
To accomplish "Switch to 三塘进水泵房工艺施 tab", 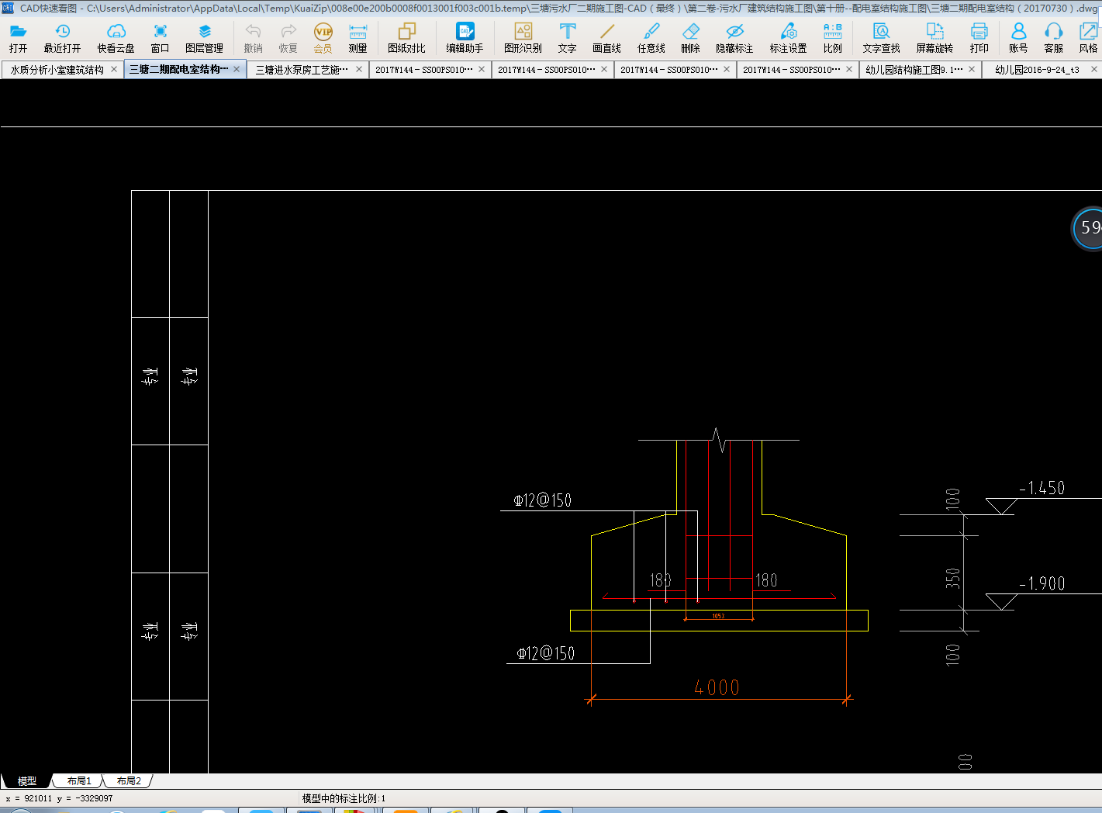I will [x=302, y=70].
